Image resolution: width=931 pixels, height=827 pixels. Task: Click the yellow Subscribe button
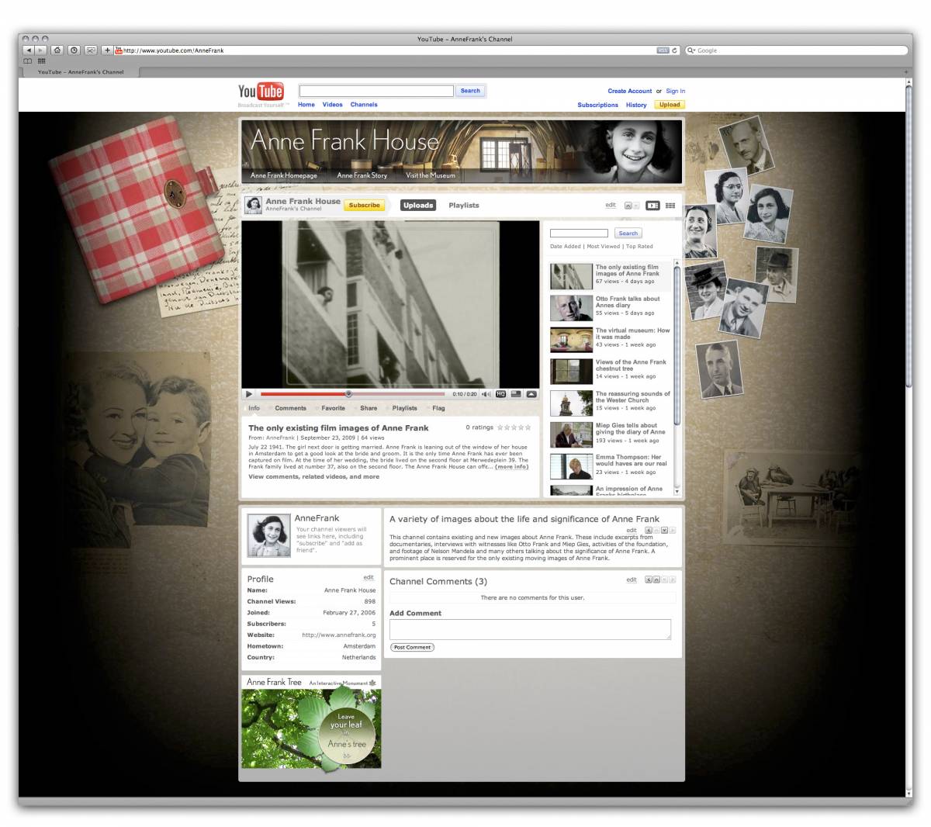(364, 206)
